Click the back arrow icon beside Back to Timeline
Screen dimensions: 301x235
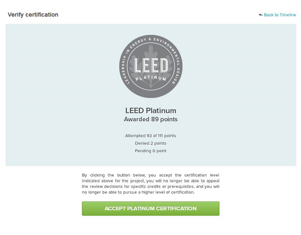260,15
